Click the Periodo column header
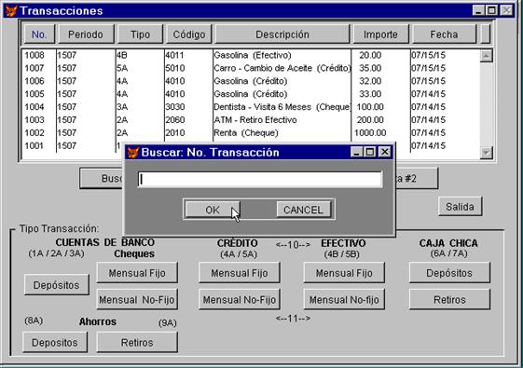This screenshot has width=523, height=368. [x=86, y=34]
